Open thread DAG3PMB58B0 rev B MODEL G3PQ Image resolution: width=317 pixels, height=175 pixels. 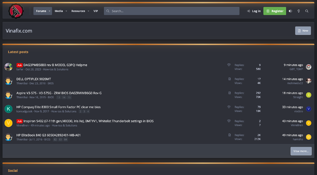(x=55, y=65)
